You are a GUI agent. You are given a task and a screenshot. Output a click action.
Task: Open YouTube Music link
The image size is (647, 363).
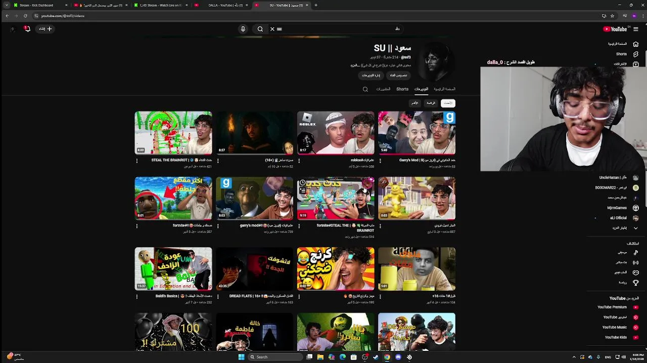coord(620,327)
